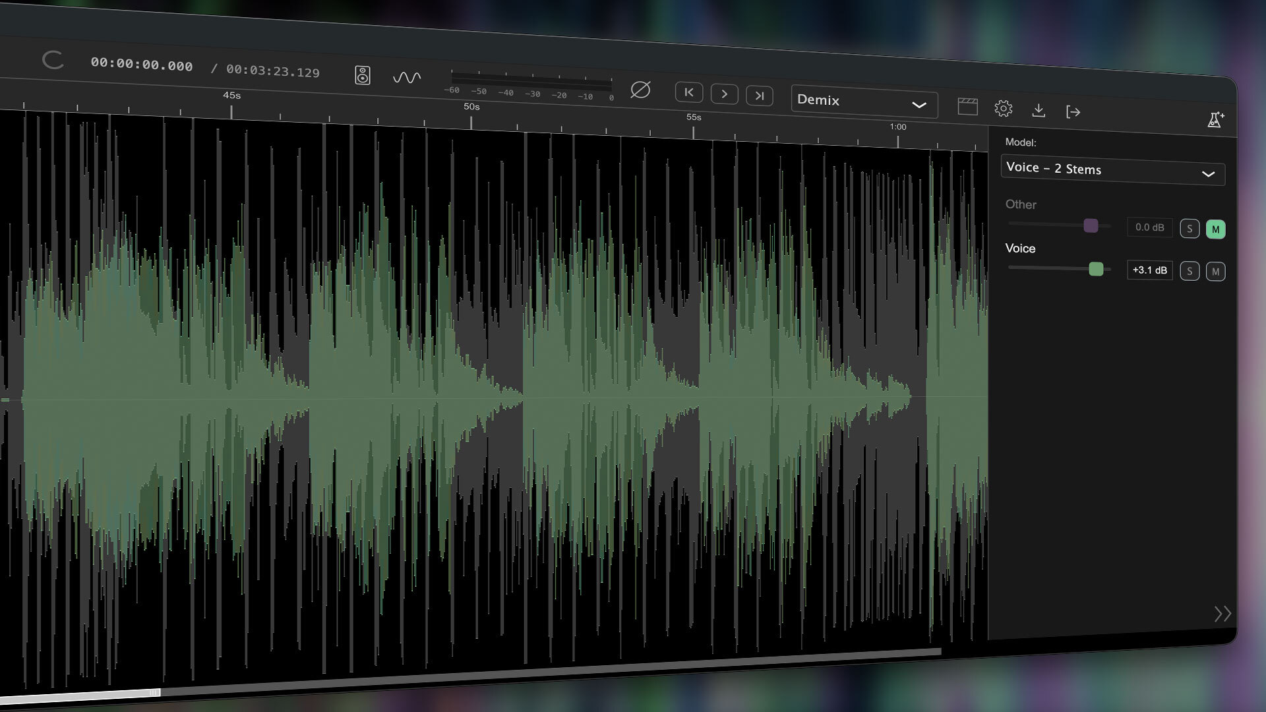Click the clapperboard video icon
The height and width of the screenshot is (712, 1266).
[x=967, y=107]
